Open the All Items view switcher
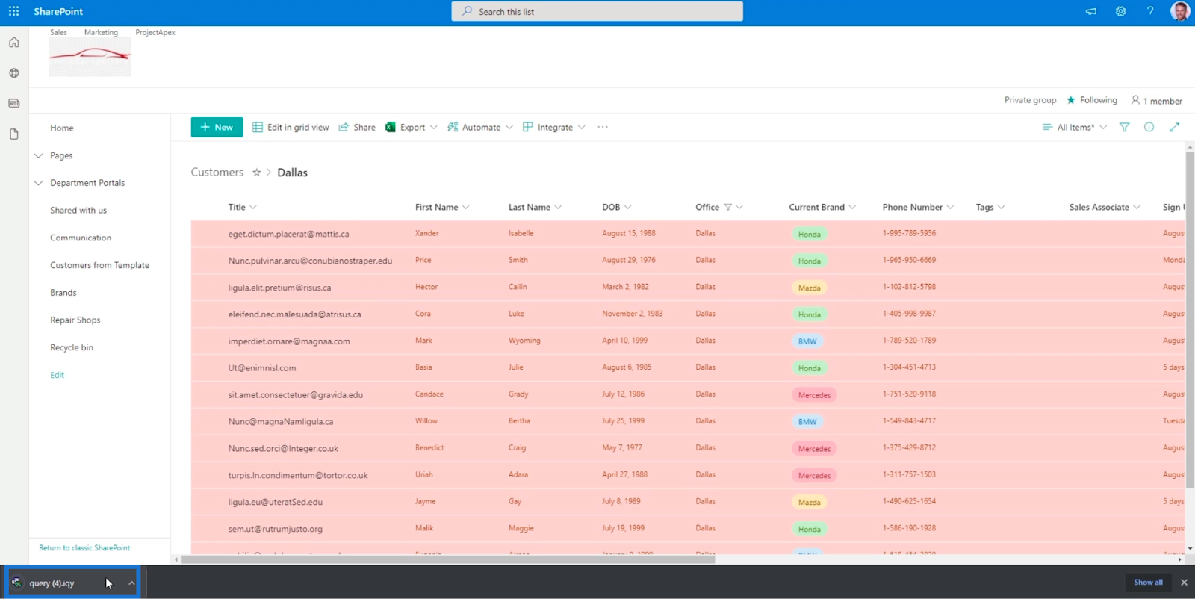 click(x=1075, y=127)
